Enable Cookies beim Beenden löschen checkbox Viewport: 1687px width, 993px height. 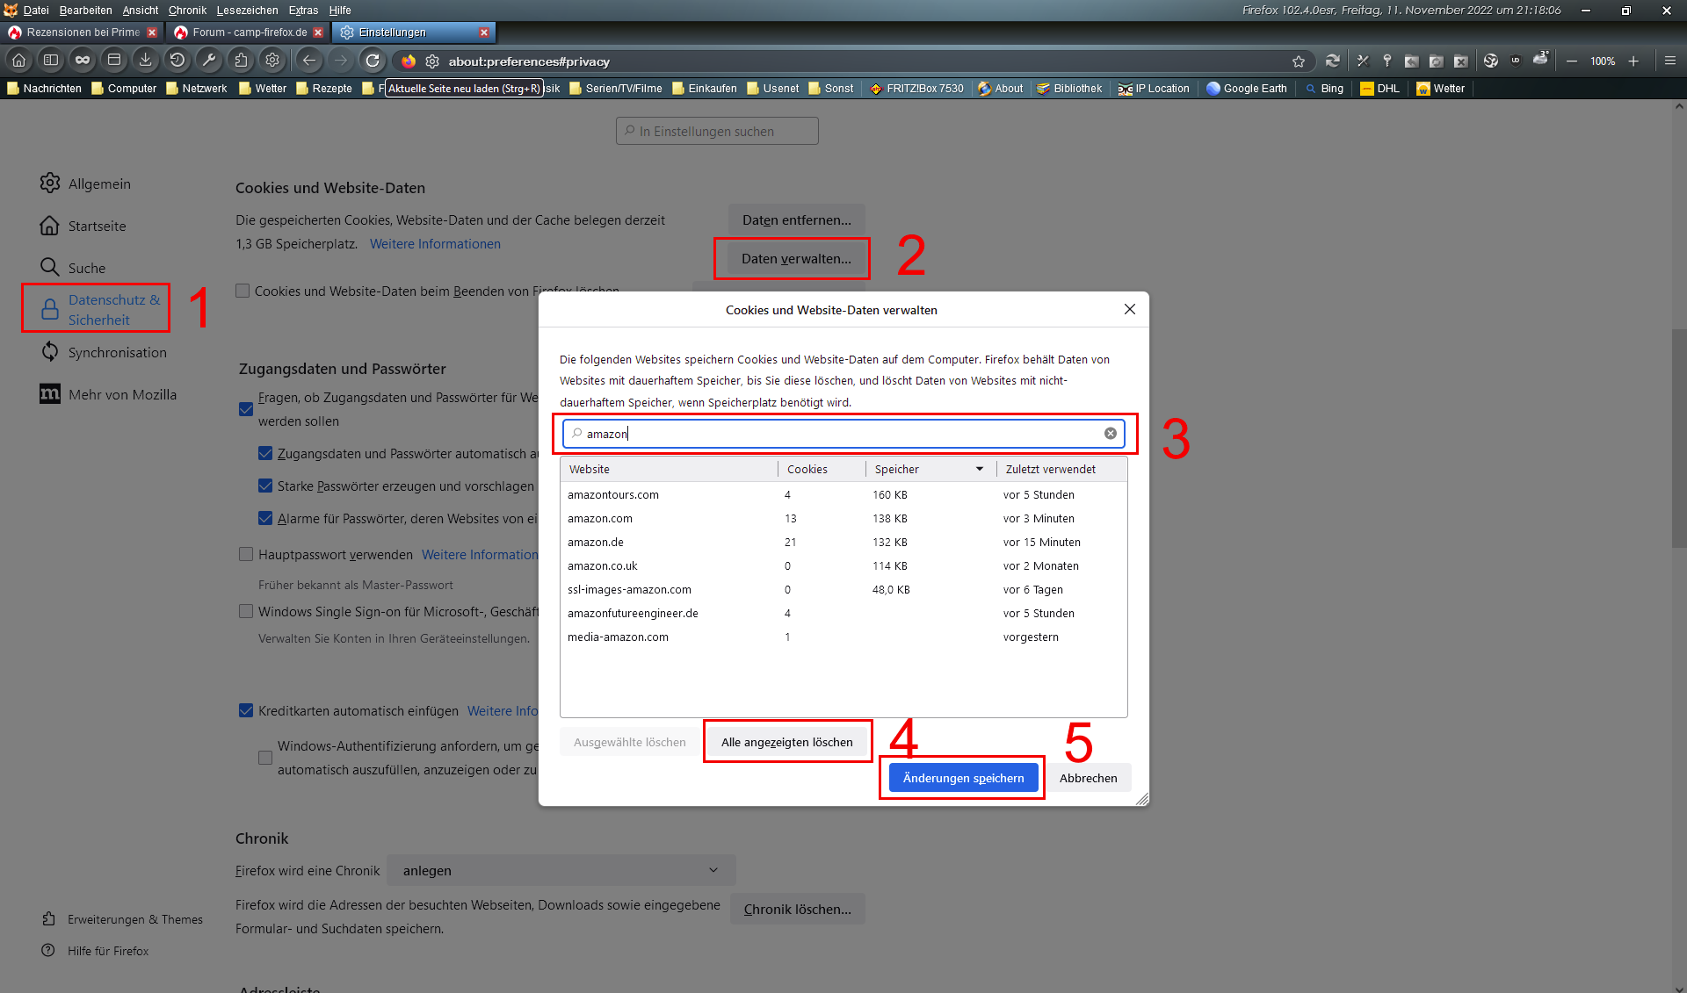[243, 291]
